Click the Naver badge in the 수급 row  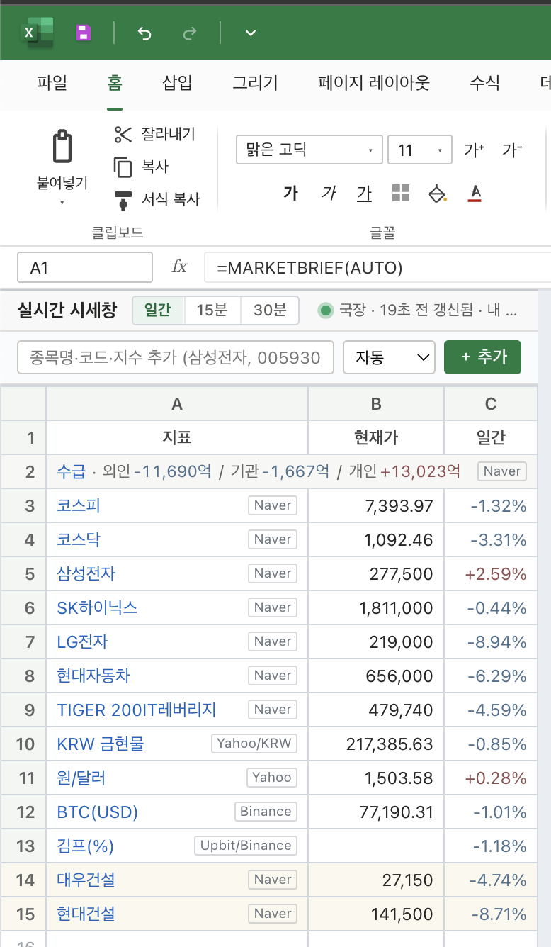click(x=502, y=471)
